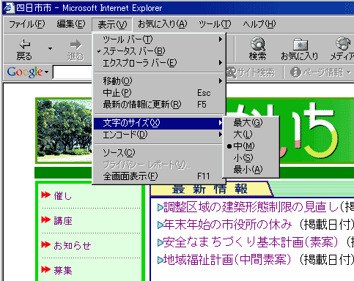This screenshot has height=281, width=354.
Task: Close the 表示(V) menu
Action: (112, 25)
